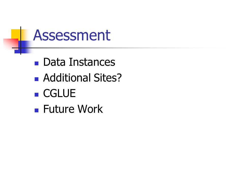Click the question mark after Sites
244x183 pixels.
(119, 78)
